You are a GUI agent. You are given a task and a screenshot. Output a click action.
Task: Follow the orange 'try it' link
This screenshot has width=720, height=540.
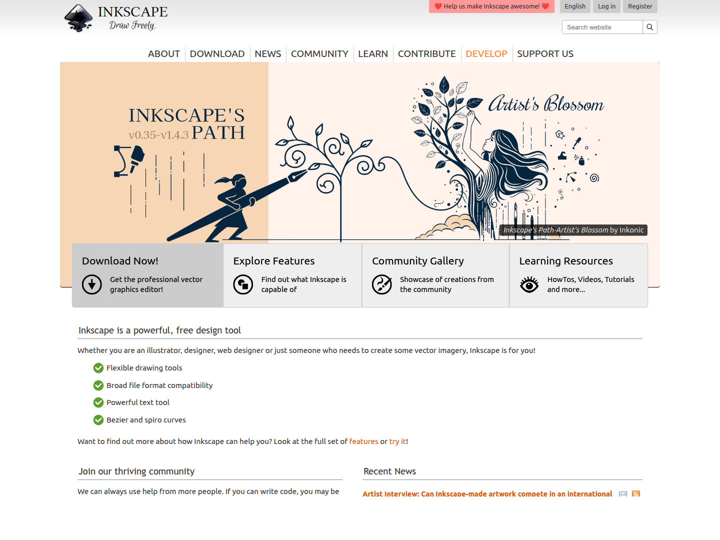[x=397, y=441]
